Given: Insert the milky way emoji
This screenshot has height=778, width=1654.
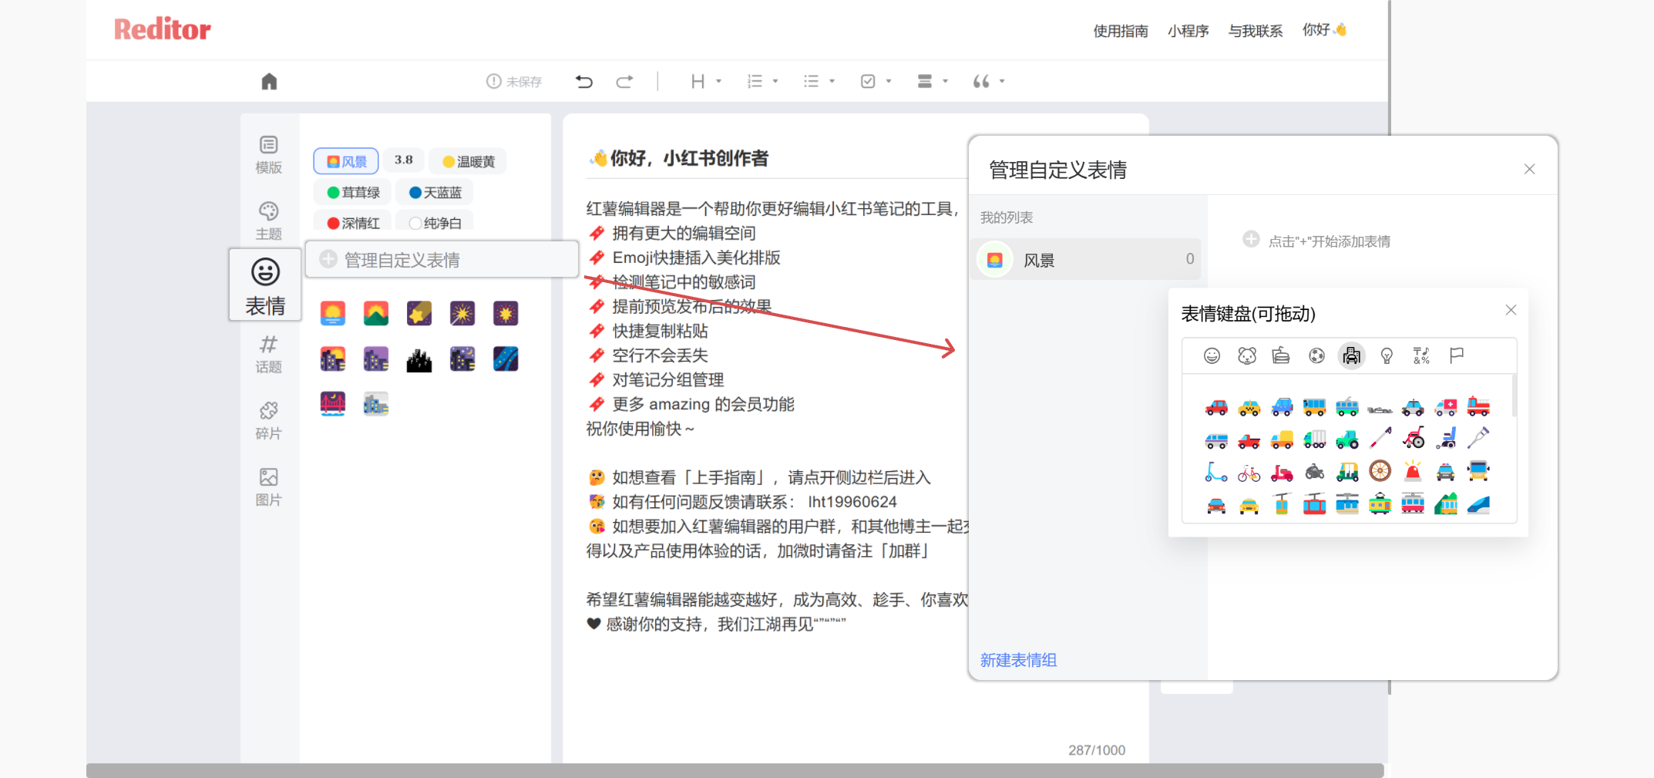Looking at the screenshot, I should pos(506,359).
